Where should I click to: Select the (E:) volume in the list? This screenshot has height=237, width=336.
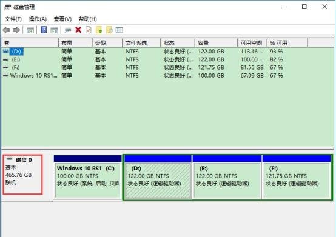pyautogui.click(x=16, y=59)
